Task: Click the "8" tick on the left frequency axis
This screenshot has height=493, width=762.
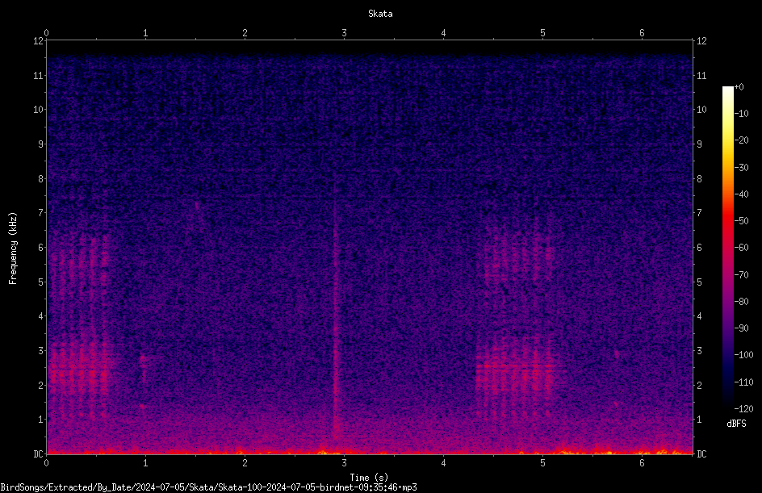Action: tap(41, 179)
